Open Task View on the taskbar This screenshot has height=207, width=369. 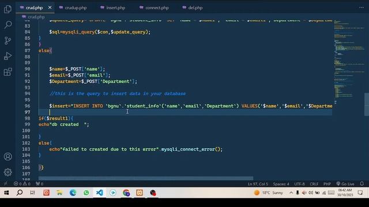[32, 193]
